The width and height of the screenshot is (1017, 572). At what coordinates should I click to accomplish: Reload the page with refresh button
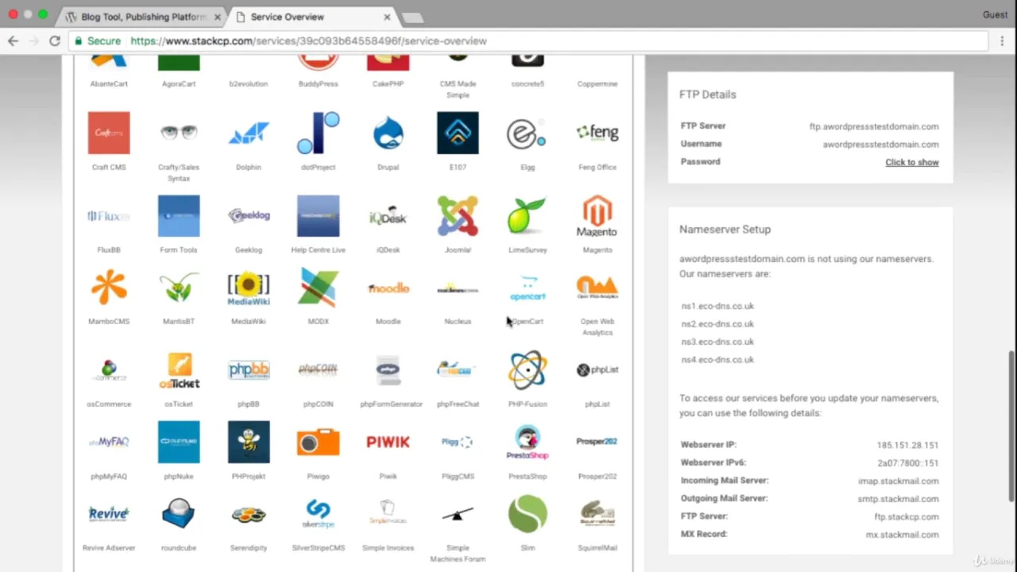pyautogui.click(x=54, y=41)
